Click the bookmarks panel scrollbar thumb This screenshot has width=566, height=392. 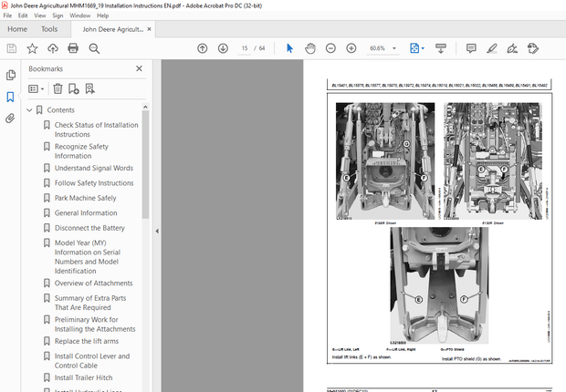point(145,164)
